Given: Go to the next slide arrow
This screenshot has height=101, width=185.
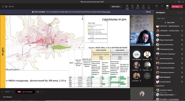Looking at the screenshot, I should [x=13, y=92].
